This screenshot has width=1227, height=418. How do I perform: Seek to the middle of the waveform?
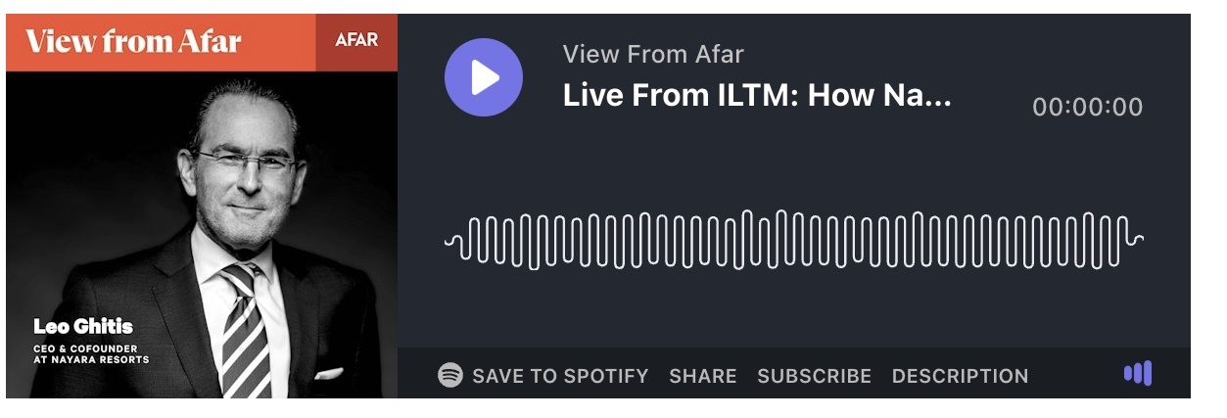[x=794, y=240]
